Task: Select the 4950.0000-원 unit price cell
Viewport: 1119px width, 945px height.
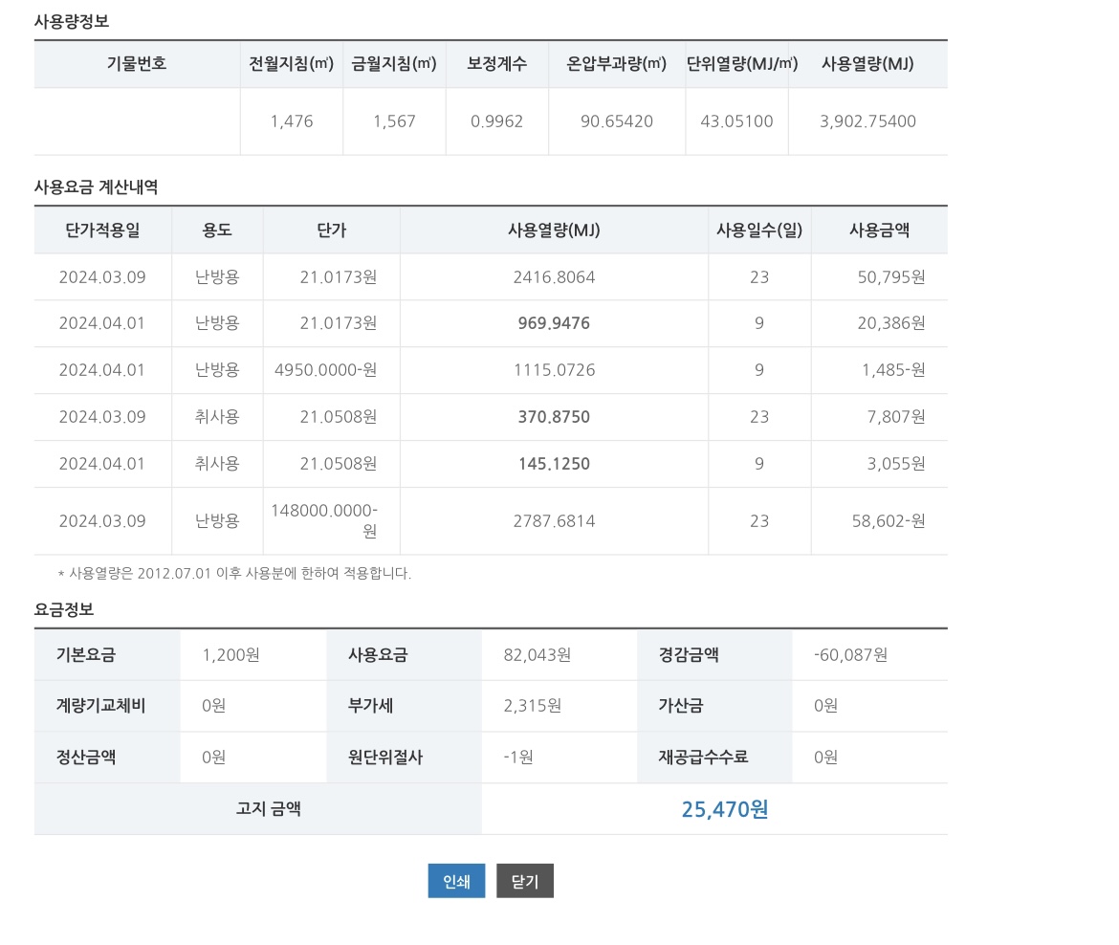Action: pyautogui.click(x=325, y=370)
